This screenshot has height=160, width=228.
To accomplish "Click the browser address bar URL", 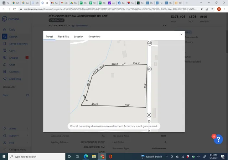I will [110, 9].
